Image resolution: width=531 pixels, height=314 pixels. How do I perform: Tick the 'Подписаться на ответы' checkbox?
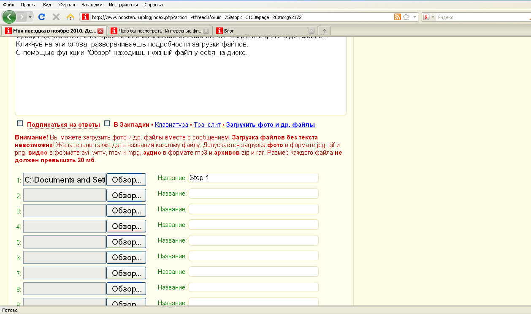(x=20, y=123)
